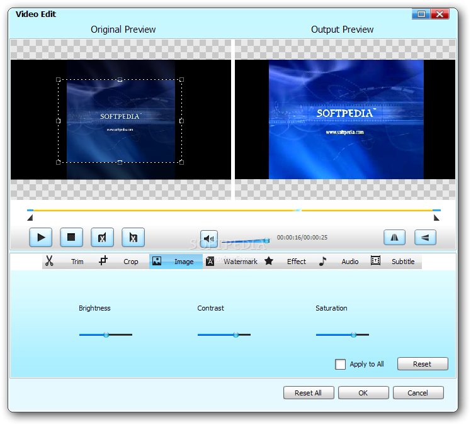The image size is (471, 425).
Task: Open the Crop tab
Action: (122, 262)
